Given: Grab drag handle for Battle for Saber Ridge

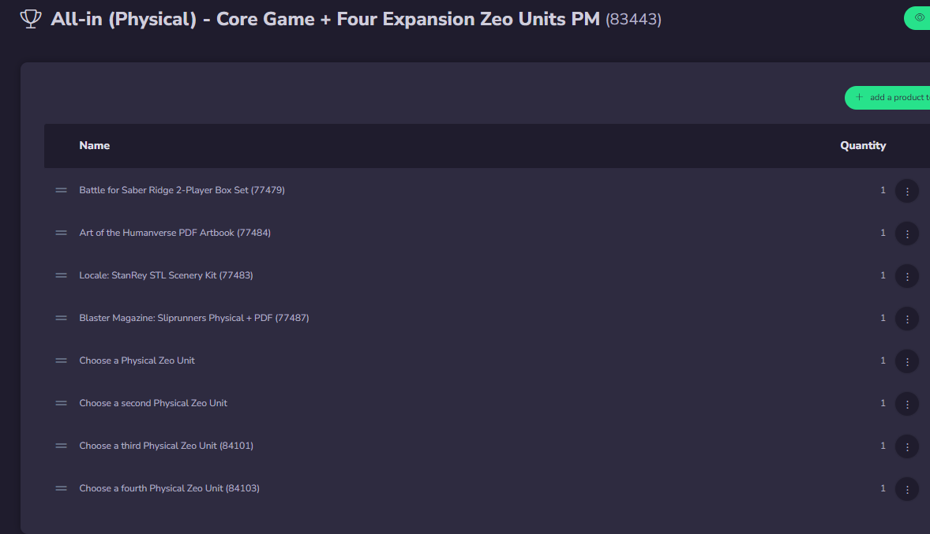Looking at the screenshot, I should pos(61,190).
